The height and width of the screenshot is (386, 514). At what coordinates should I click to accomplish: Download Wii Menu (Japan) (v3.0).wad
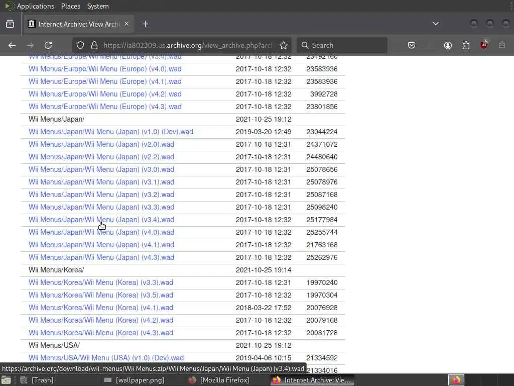101,169
